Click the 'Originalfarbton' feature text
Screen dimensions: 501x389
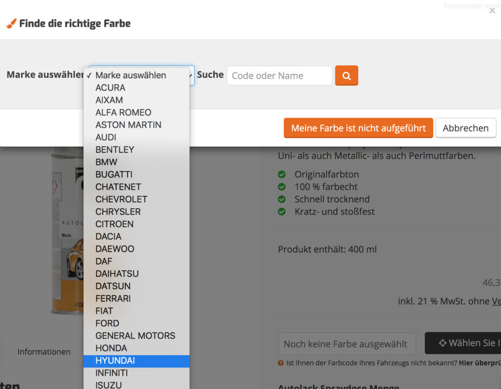pos(326,174)
